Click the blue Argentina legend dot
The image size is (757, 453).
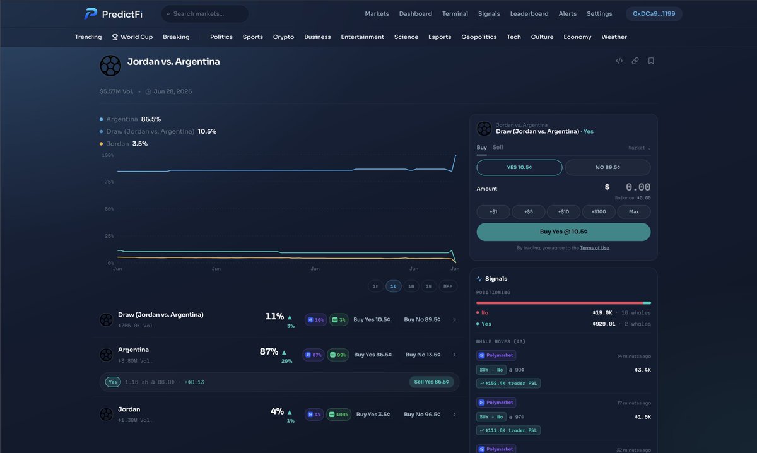click(x=101, y=119)
